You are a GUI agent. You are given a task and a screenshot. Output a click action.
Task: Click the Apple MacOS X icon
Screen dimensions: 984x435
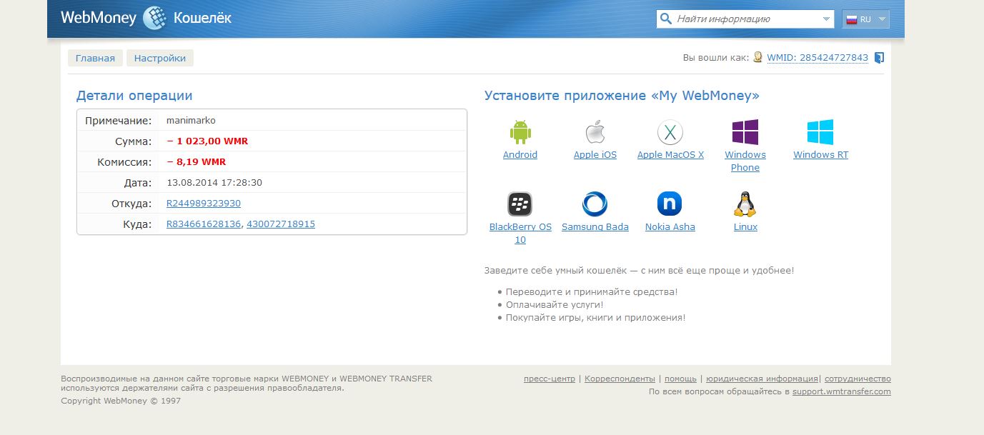click(x=670, y=132)
